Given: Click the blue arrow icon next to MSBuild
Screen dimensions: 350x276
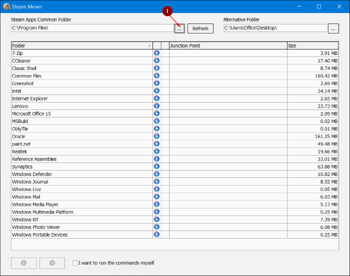Looking at the screenshot, I should [156, 121].
